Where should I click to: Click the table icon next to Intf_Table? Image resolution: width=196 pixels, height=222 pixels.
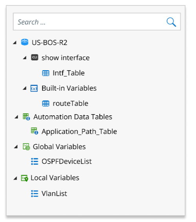tap(46, 73)
